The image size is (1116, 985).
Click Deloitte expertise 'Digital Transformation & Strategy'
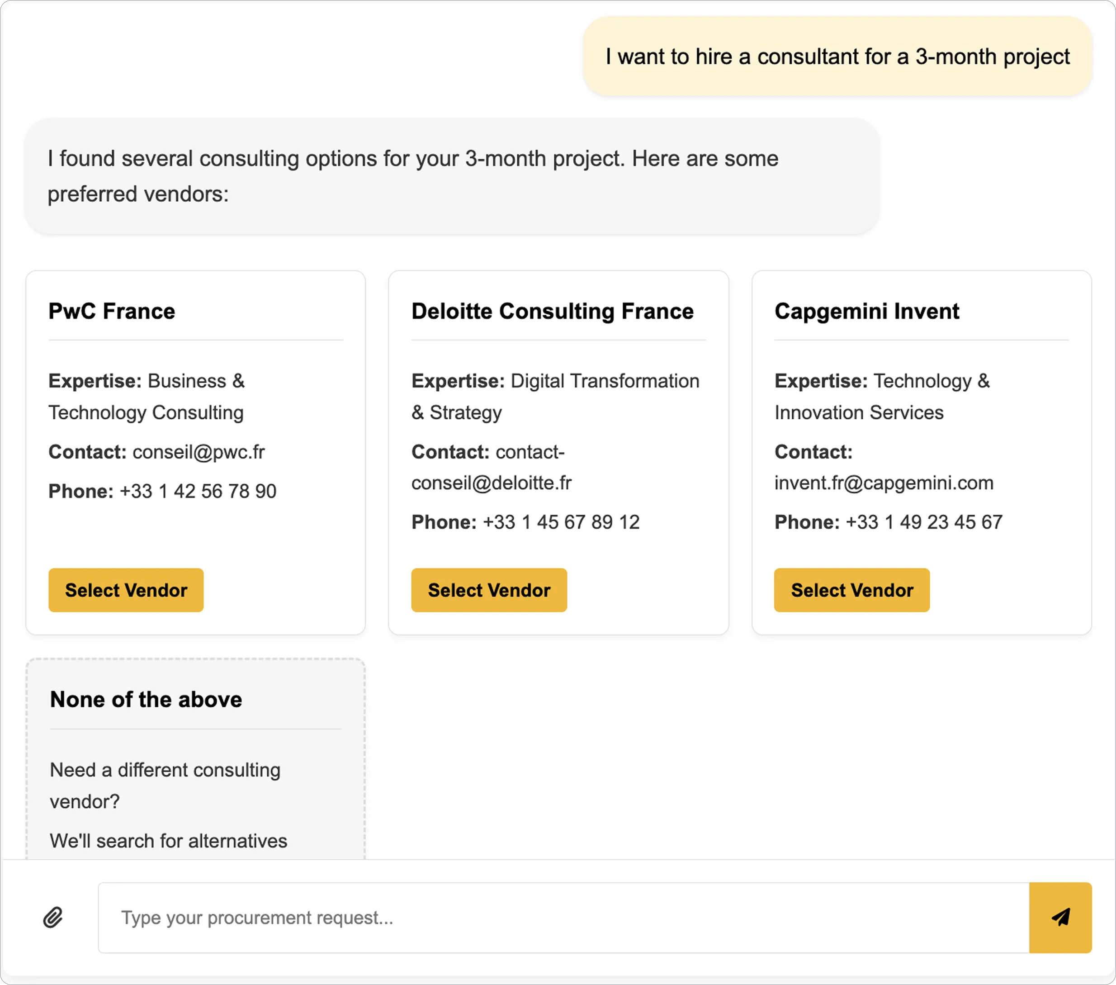555,397
